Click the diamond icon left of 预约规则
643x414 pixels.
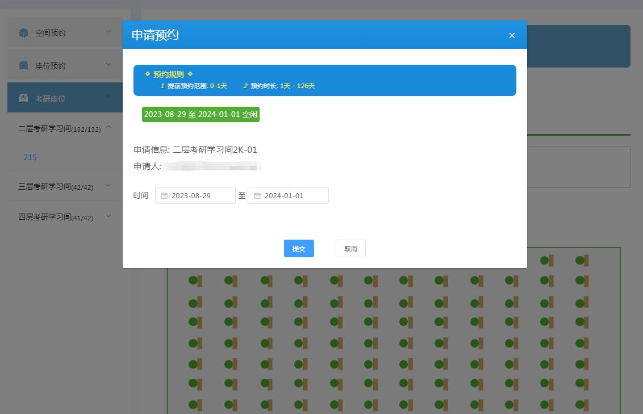point(148,74)
